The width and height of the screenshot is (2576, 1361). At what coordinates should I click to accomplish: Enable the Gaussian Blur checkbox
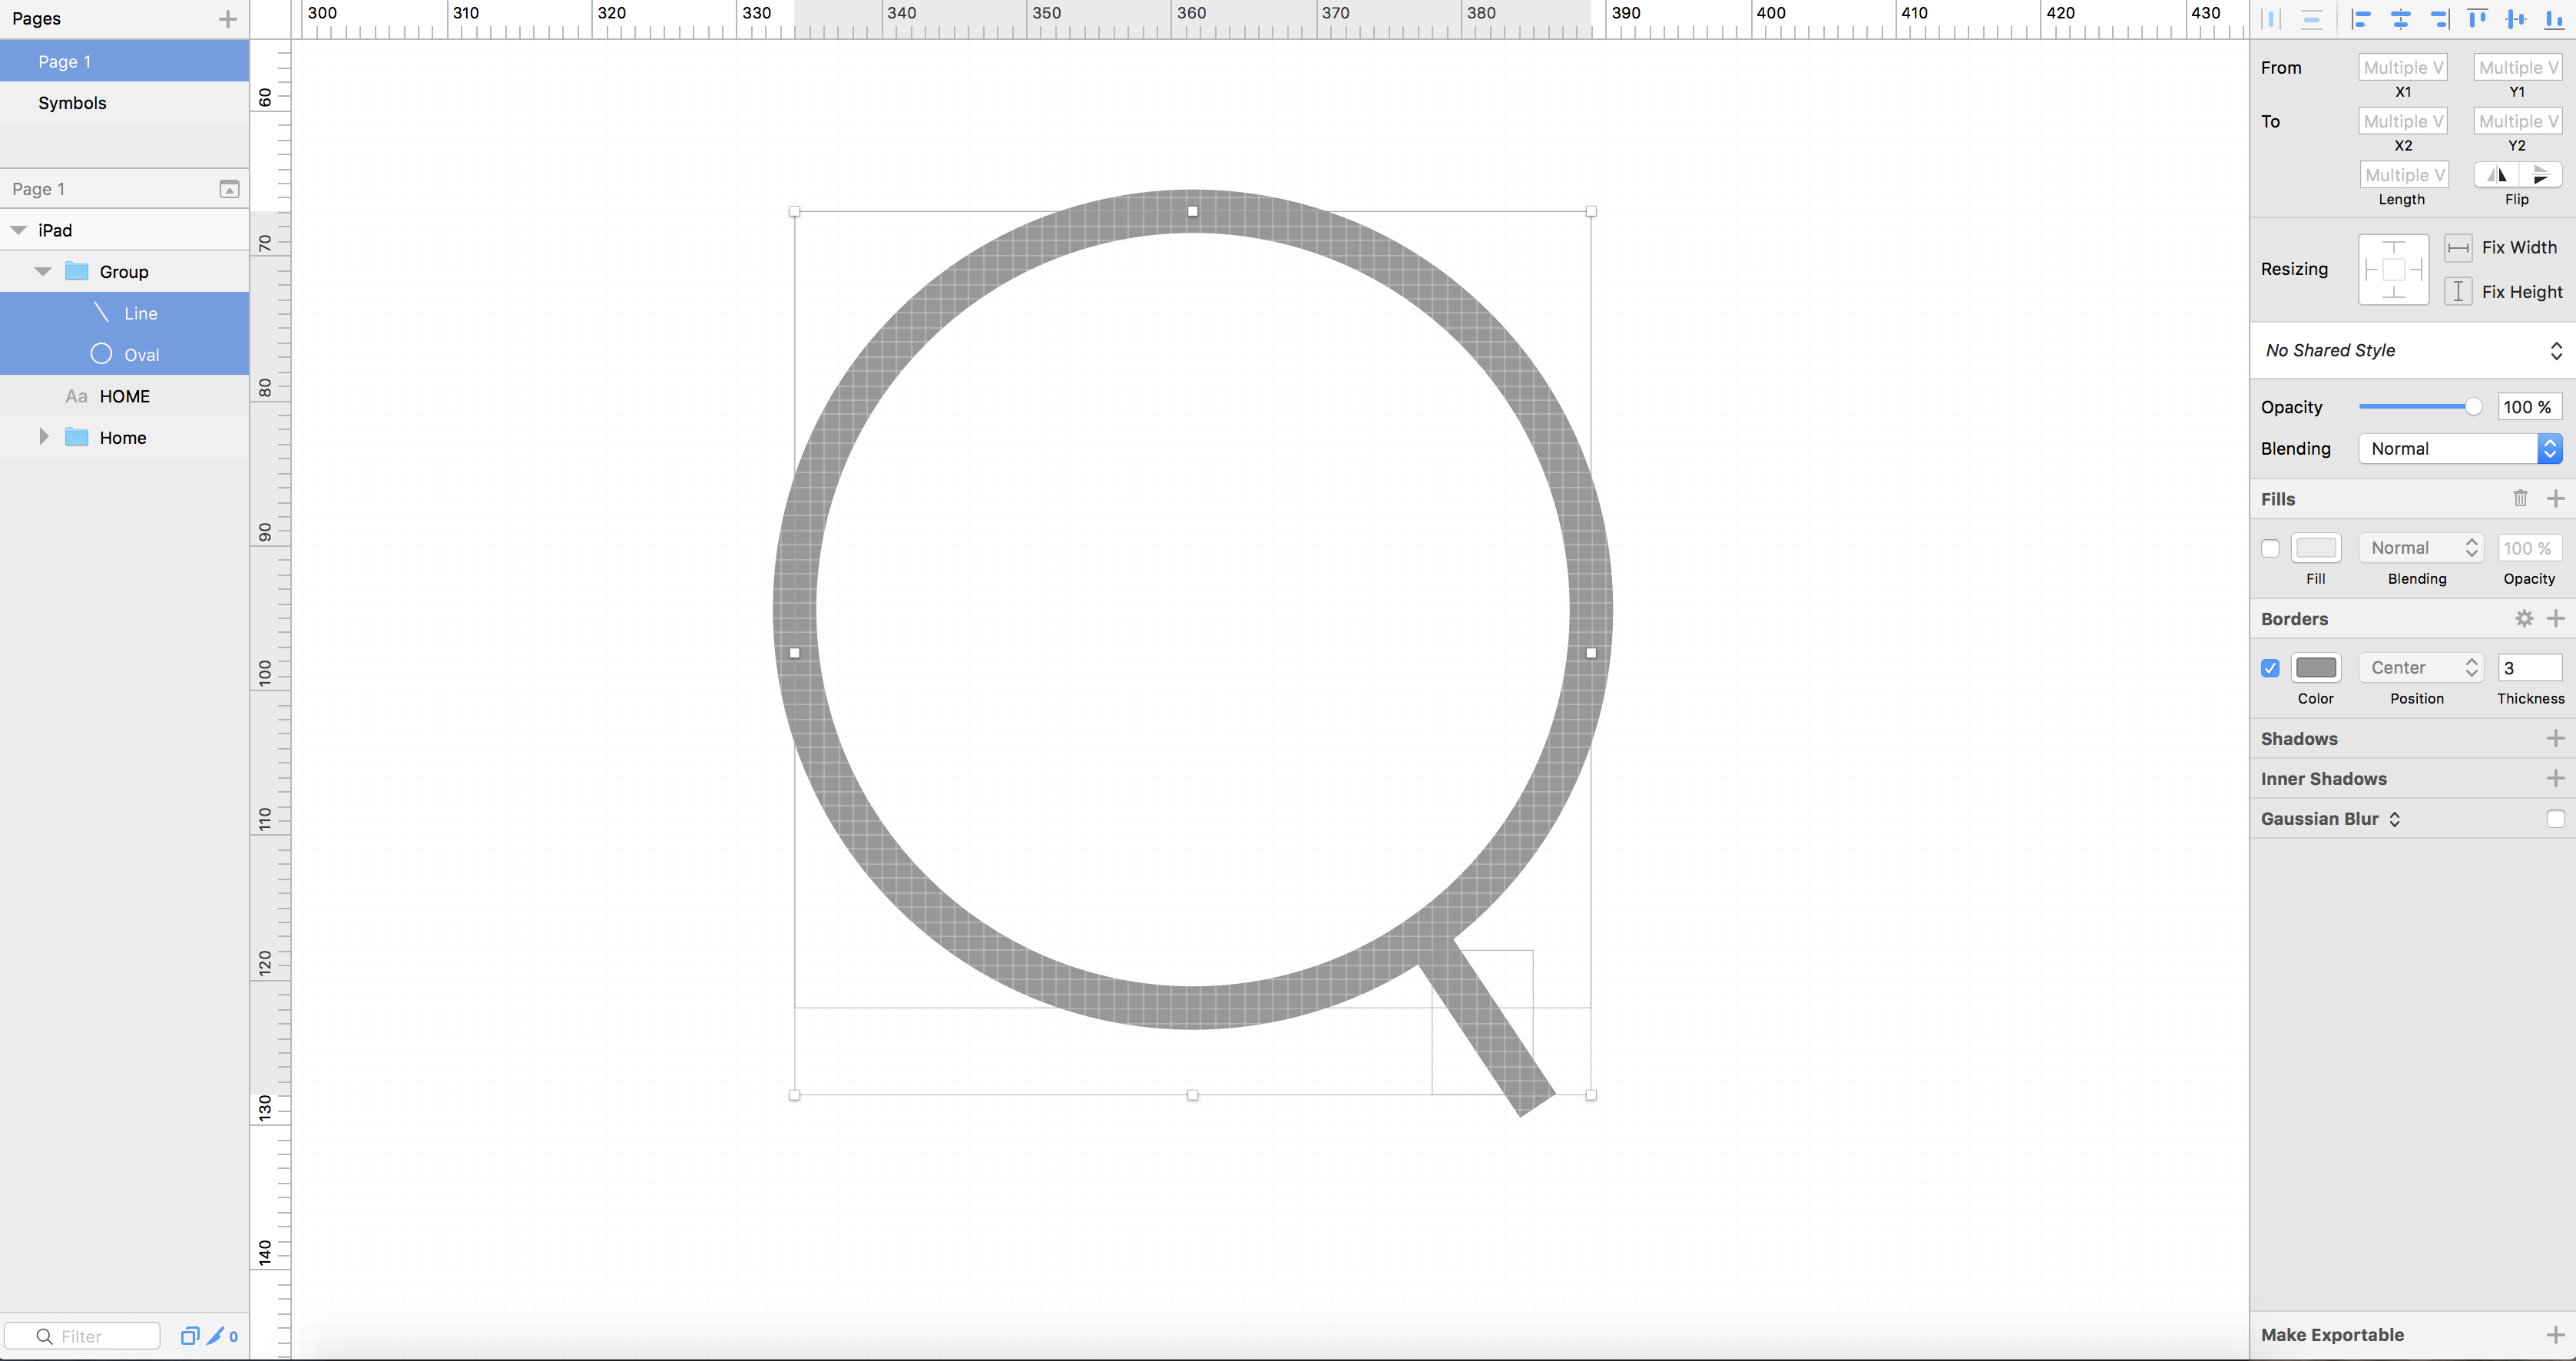tap(2555, 819)
